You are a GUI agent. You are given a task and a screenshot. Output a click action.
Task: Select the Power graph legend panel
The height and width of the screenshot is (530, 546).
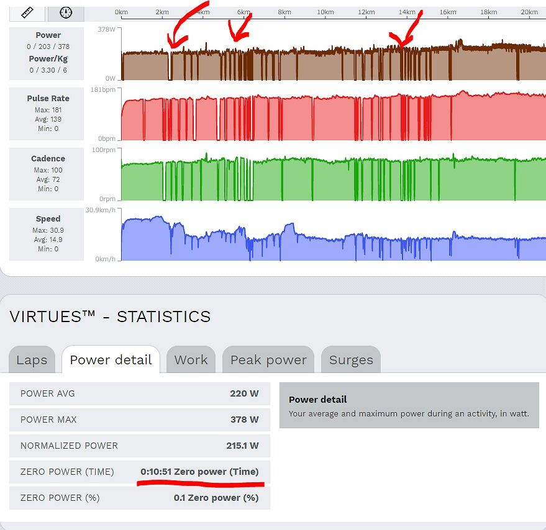(47, 53)
